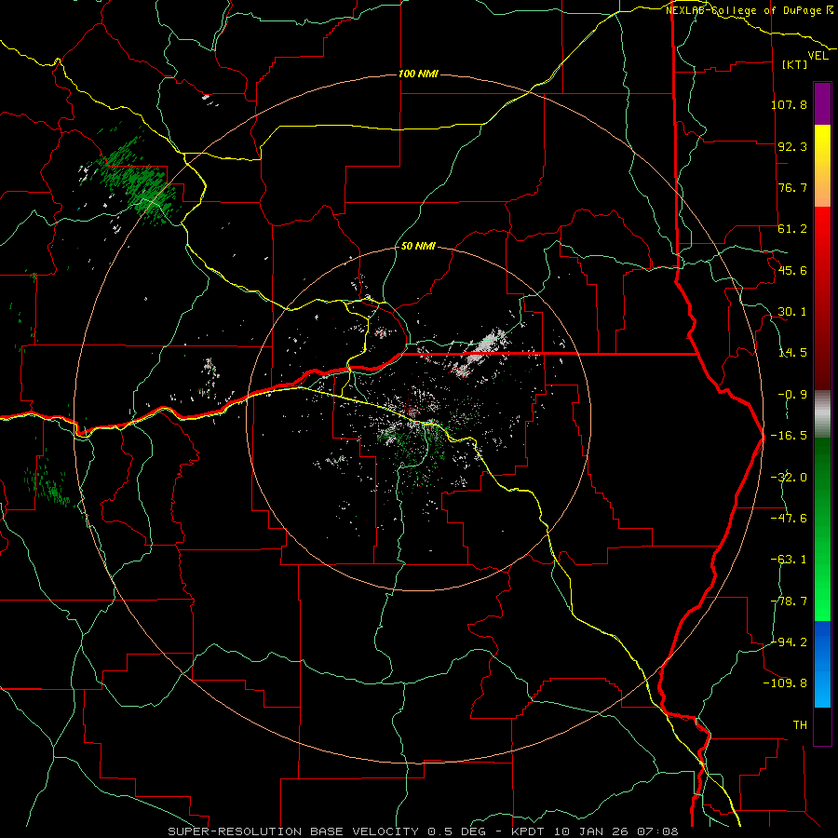Click the -16.5 legend value

[789, 436]
